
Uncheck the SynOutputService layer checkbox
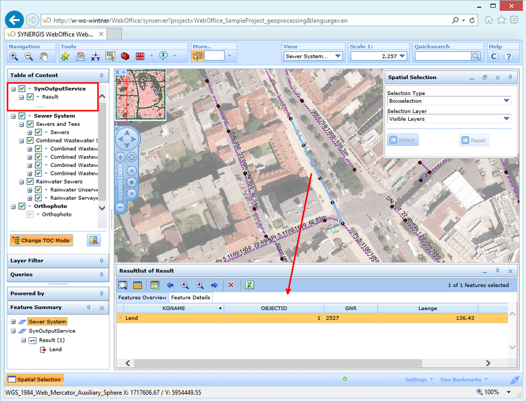22,89
